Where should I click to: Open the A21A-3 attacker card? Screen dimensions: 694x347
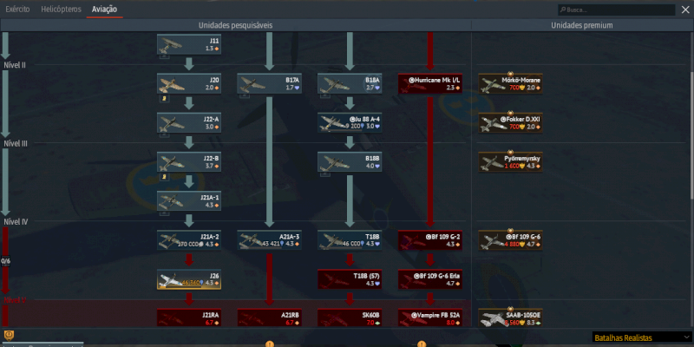tap(269, 240)
